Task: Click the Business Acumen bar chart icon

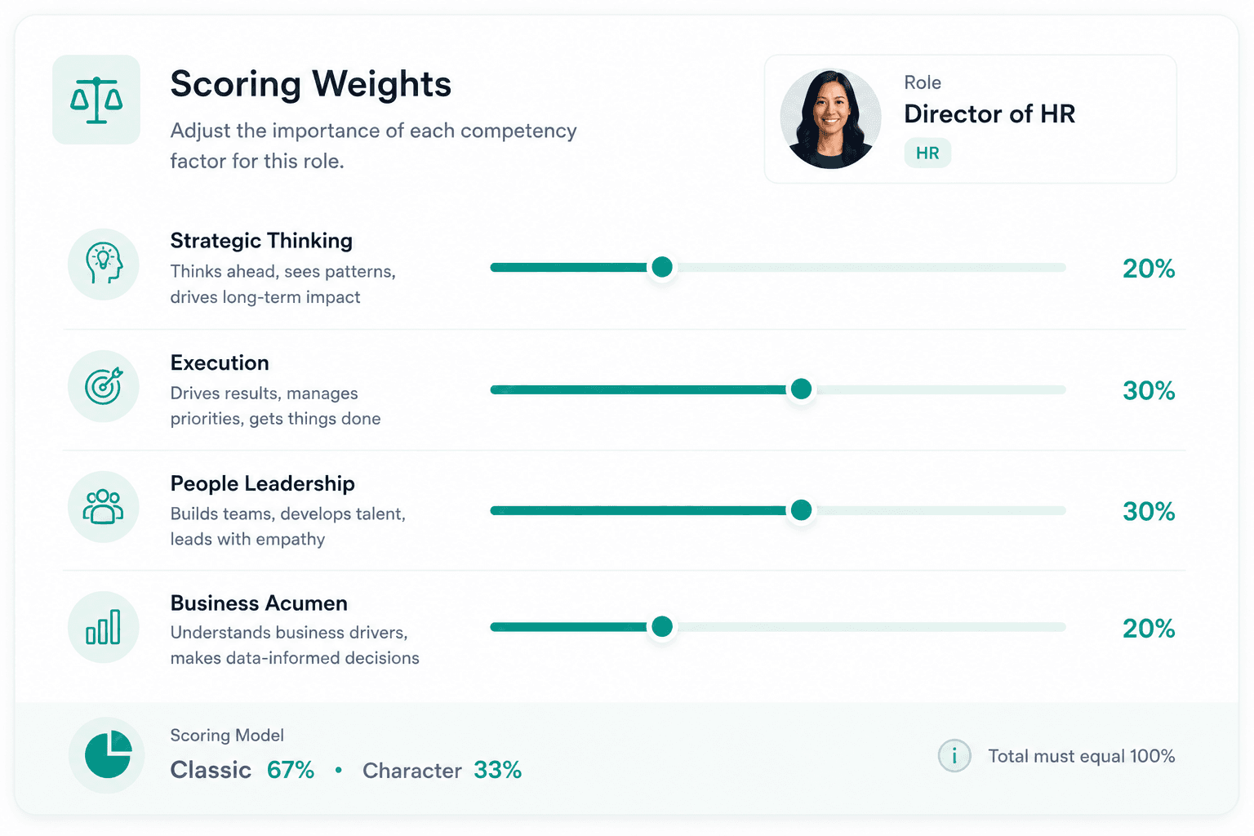Action: [x=104, y=627]
